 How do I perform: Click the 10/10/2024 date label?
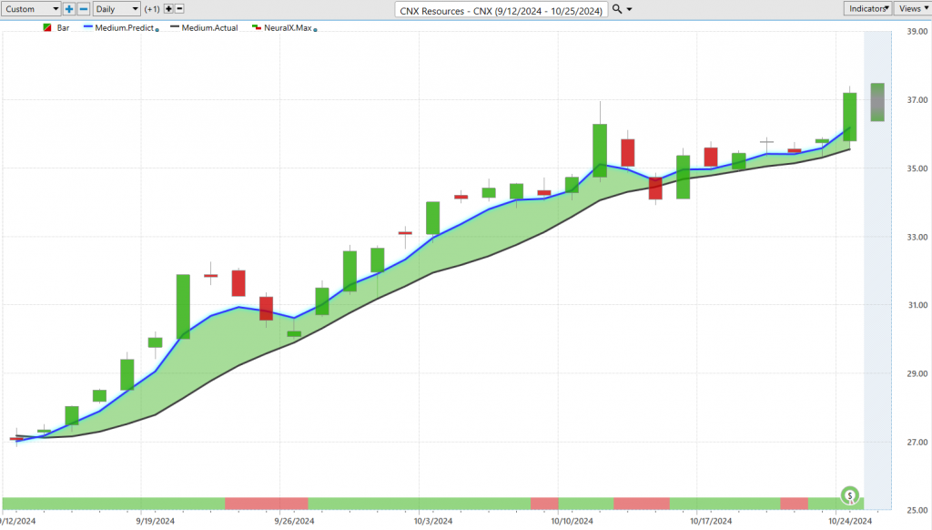[x=572, y=521]
